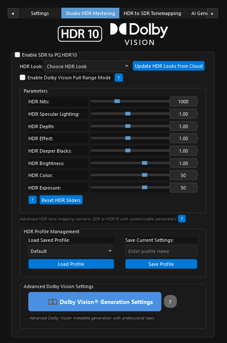Open the Choose HDR Look dropdown
The height and width of the screenshot is (343, 227).
[x=88, y=66]
